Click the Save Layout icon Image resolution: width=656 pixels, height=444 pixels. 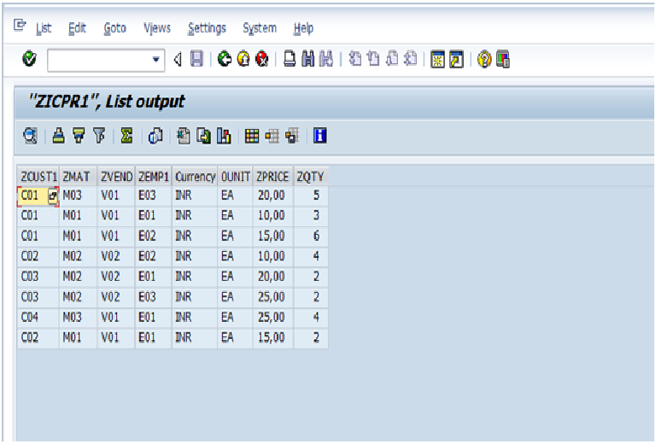(292, 136)
